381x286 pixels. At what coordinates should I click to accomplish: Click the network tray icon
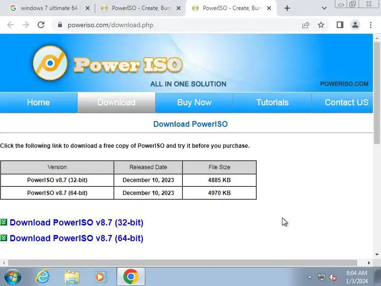coord(321,277)
